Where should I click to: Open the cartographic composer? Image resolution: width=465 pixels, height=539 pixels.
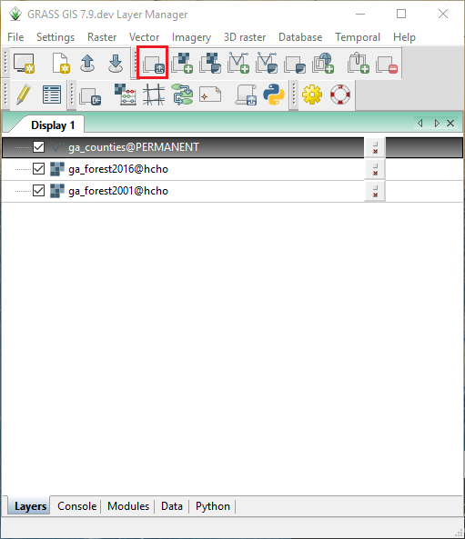(x=210, y=95)
